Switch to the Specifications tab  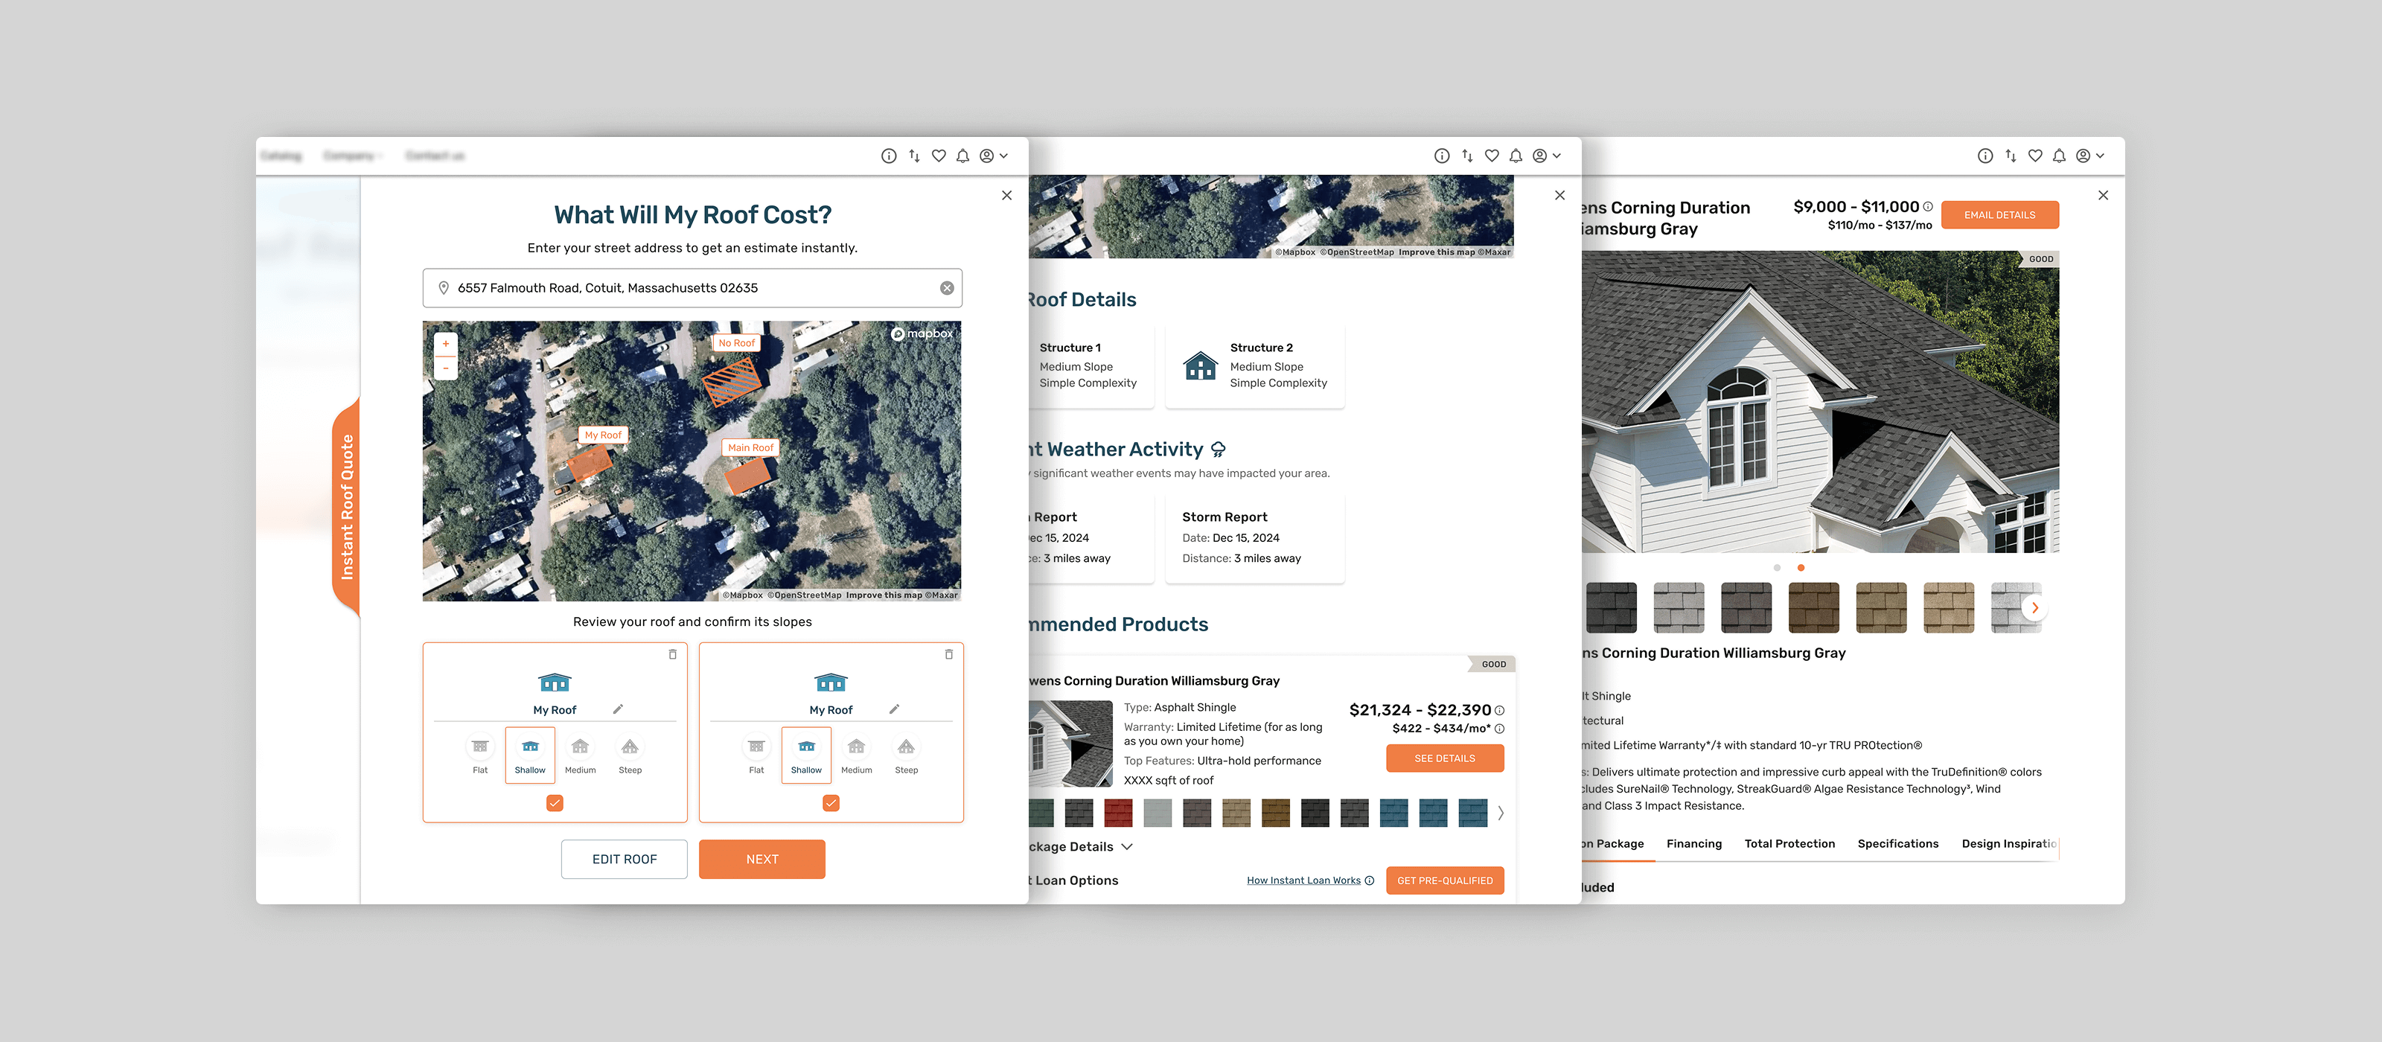[x=1897, y=843]
